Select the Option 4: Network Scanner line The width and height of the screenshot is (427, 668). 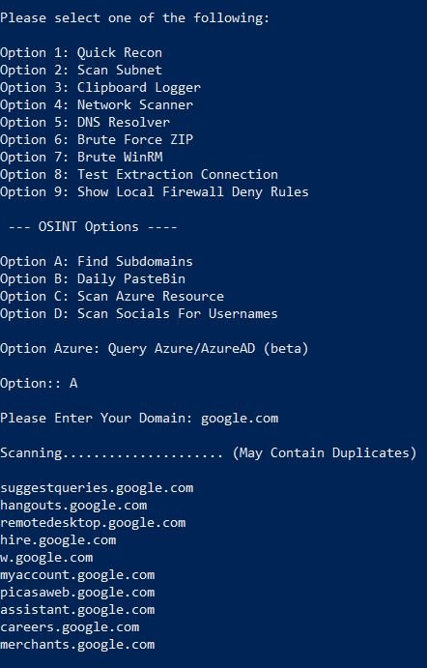pos(97,104)
